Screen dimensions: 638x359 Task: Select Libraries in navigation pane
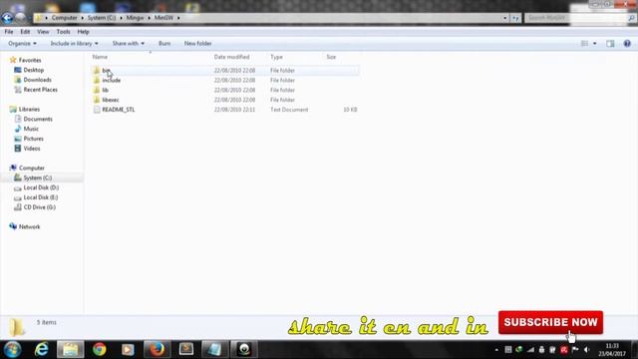[29, 109]
